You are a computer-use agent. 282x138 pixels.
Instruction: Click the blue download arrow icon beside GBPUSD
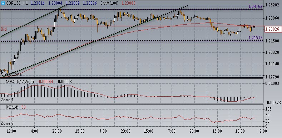click(3, 3)
